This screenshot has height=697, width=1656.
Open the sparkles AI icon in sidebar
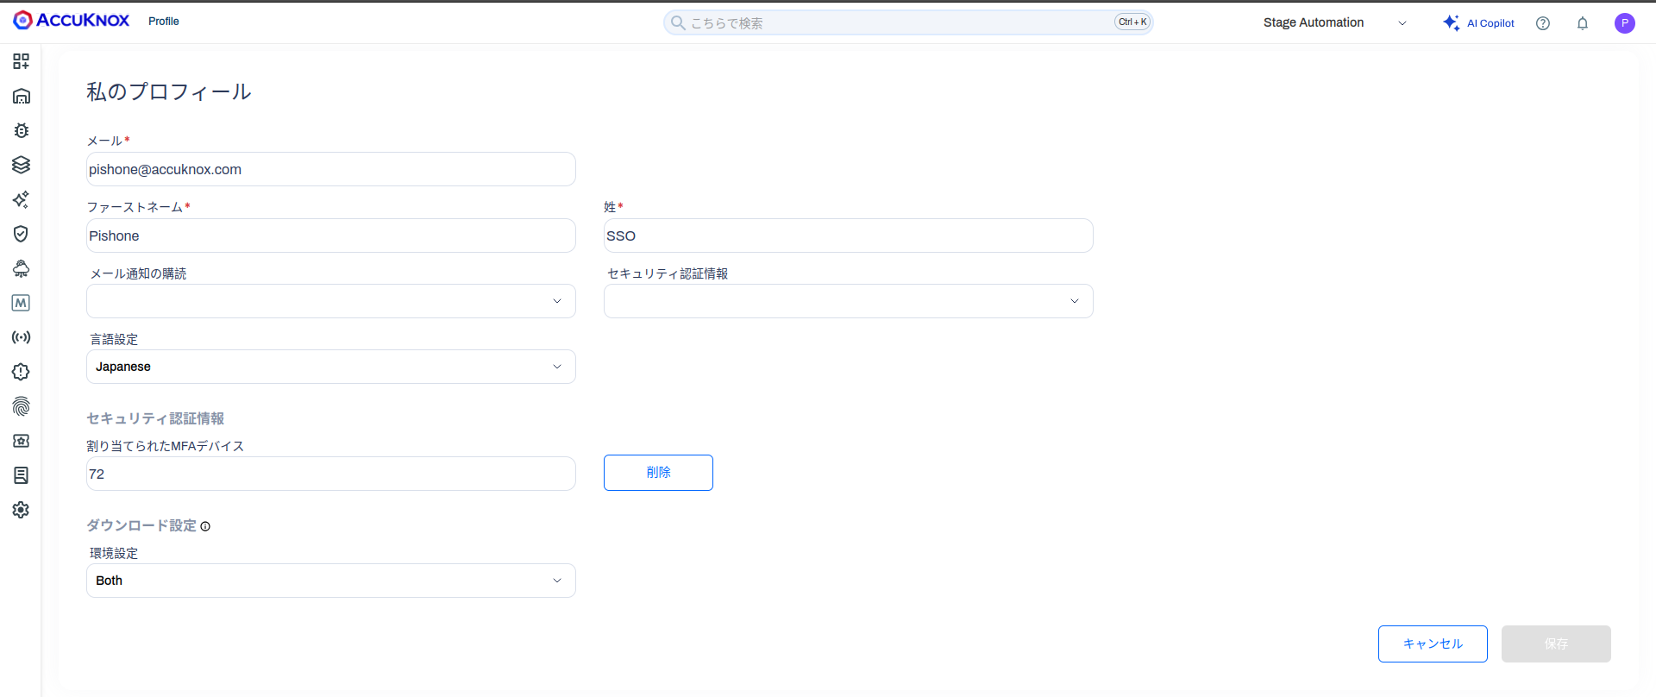coord(21,199)
